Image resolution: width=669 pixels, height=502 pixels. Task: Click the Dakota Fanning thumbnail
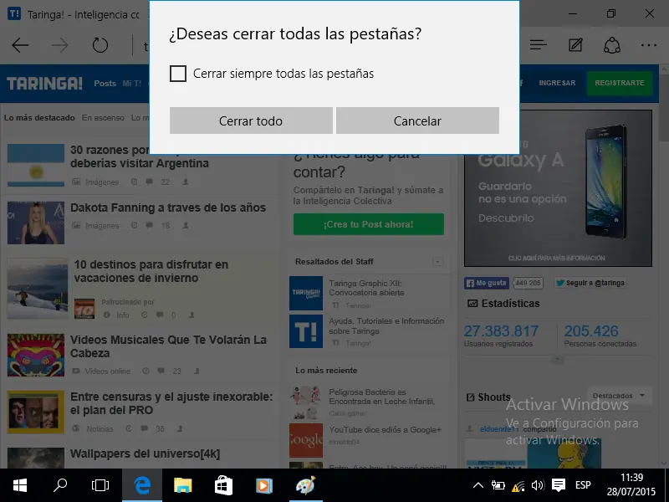[x=36, y=223]
